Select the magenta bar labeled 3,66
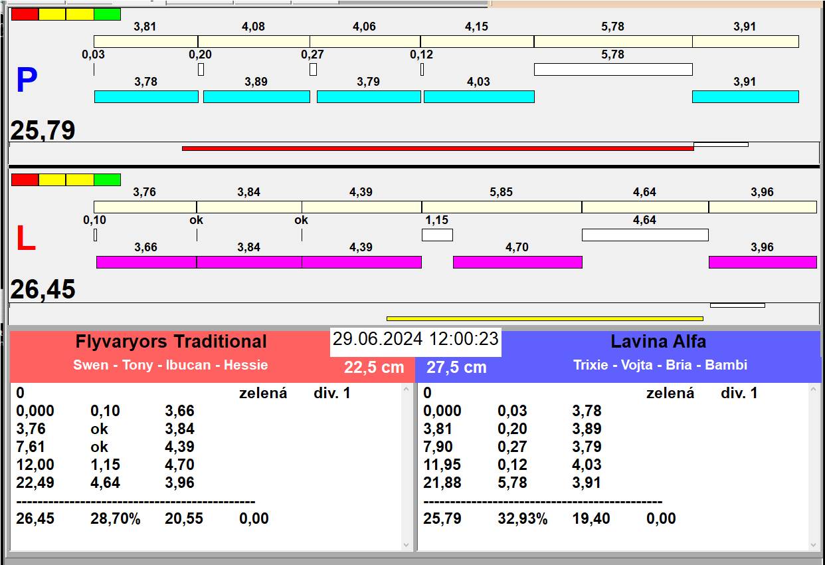The width and height of the screenshot is (825, 565). pyautogui.click(x=146, y=262)
